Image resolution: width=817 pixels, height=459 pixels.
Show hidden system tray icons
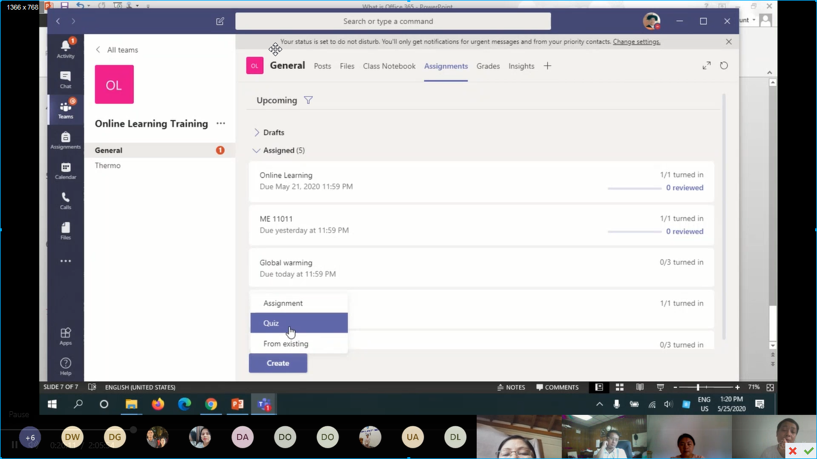(x=599, y=404)
